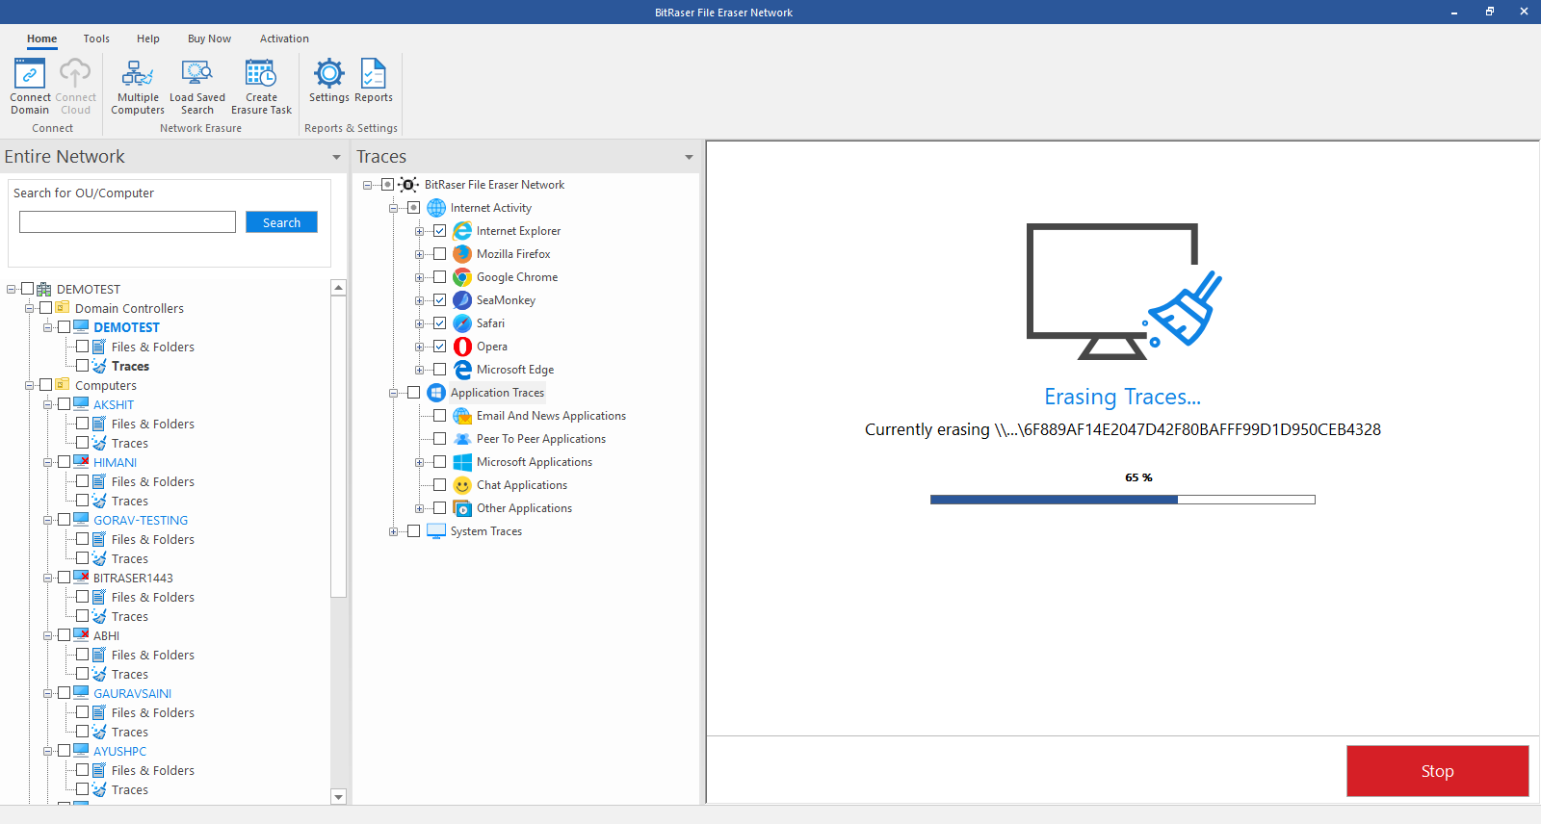Open Create Erasure Task
Viewport: 1541px width, 824px height.
click(x=261, y=86)
